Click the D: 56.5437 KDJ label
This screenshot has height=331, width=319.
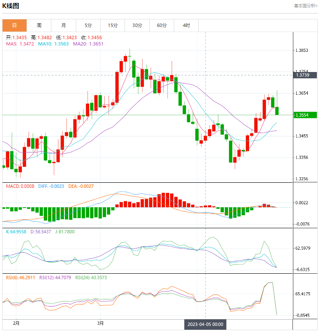pyautogui.click(x=41, y=232)
